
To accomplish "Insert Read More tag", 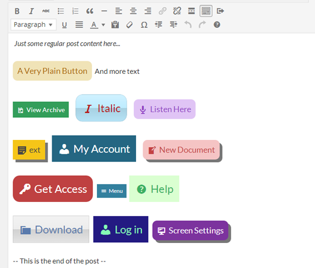I will [191, 11].
